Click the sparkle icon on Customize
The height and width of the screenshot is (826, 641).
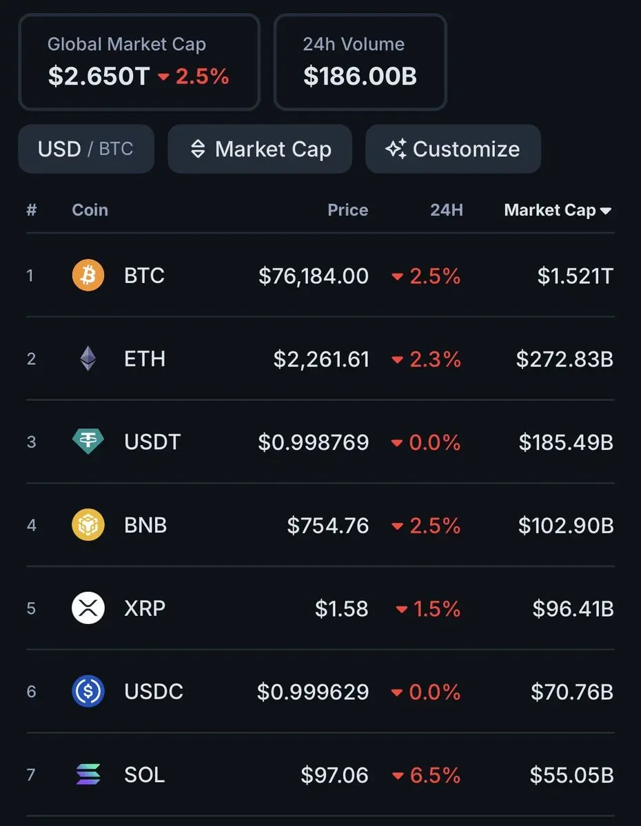click(x=396, y=149)
